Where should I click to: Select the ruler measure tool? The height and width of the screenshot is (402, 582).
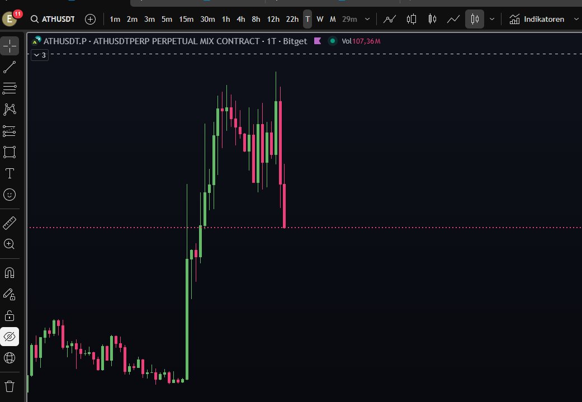(10, 223)
